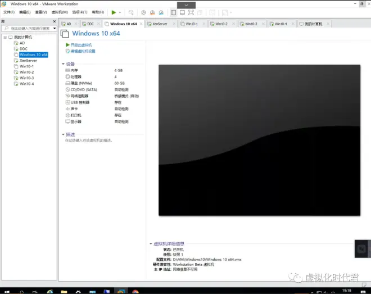The image size is (371, 294).
Task: Open the 文件(F) menu
Action: point(9,12)
